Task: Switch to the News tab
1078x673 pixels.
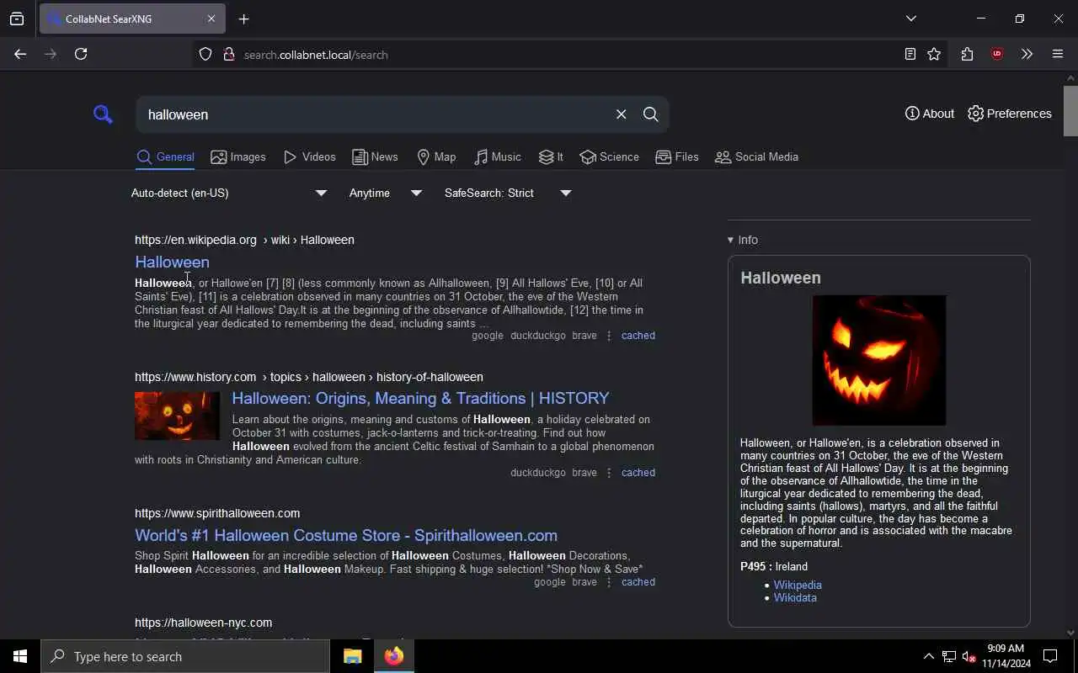Action: point(375,156)
